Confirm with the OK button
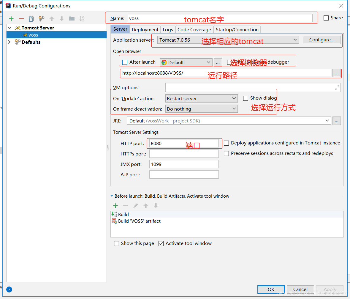This screenshot has width=350, height=299. (271, 289)
